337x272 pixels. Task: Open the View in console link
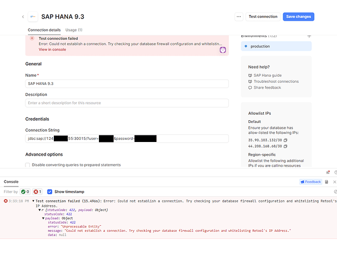click(x=52, y=50)
